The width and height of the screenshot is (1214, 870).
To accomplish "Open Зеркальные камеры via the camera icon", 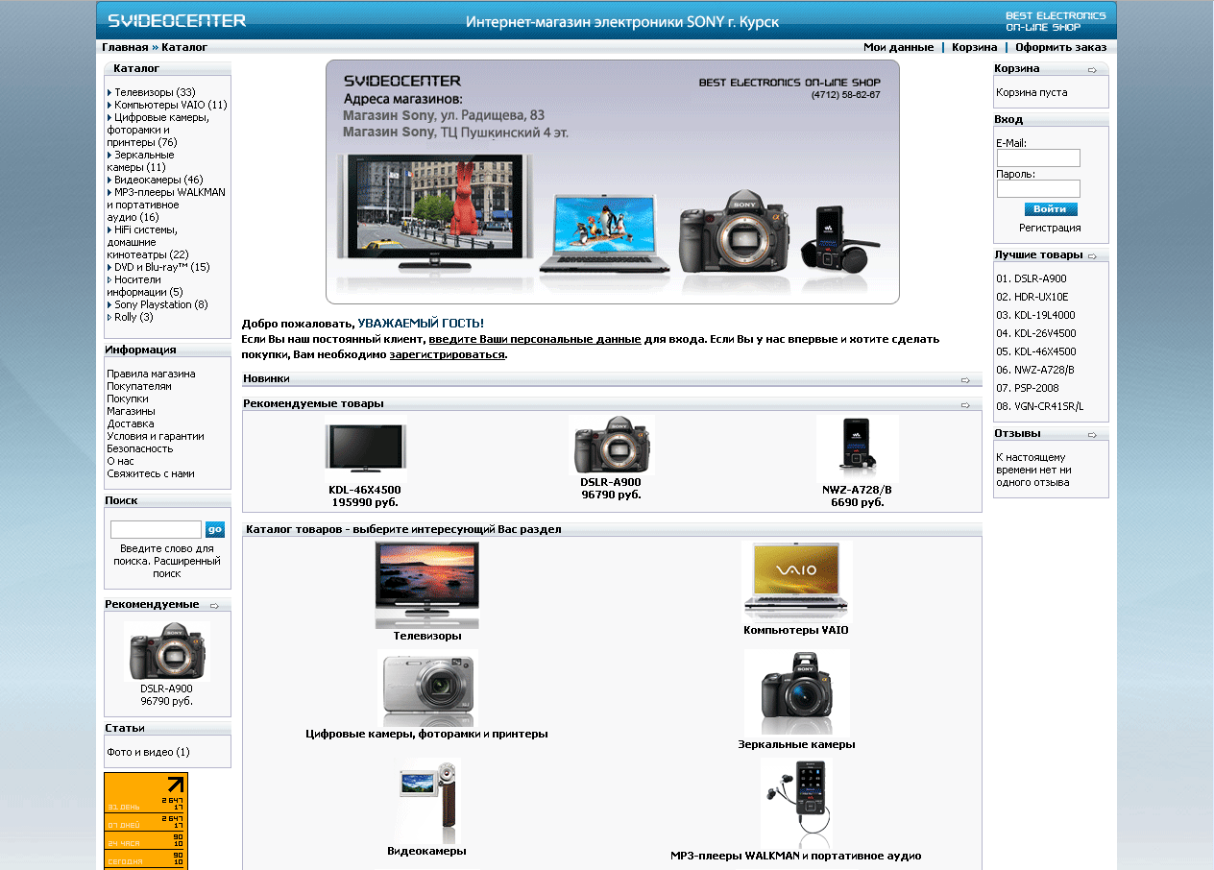I will 796,693.
